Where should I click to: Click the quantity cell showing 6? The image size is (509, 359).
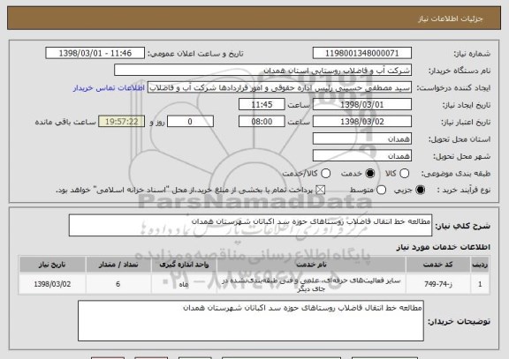[x=118, y=284]
